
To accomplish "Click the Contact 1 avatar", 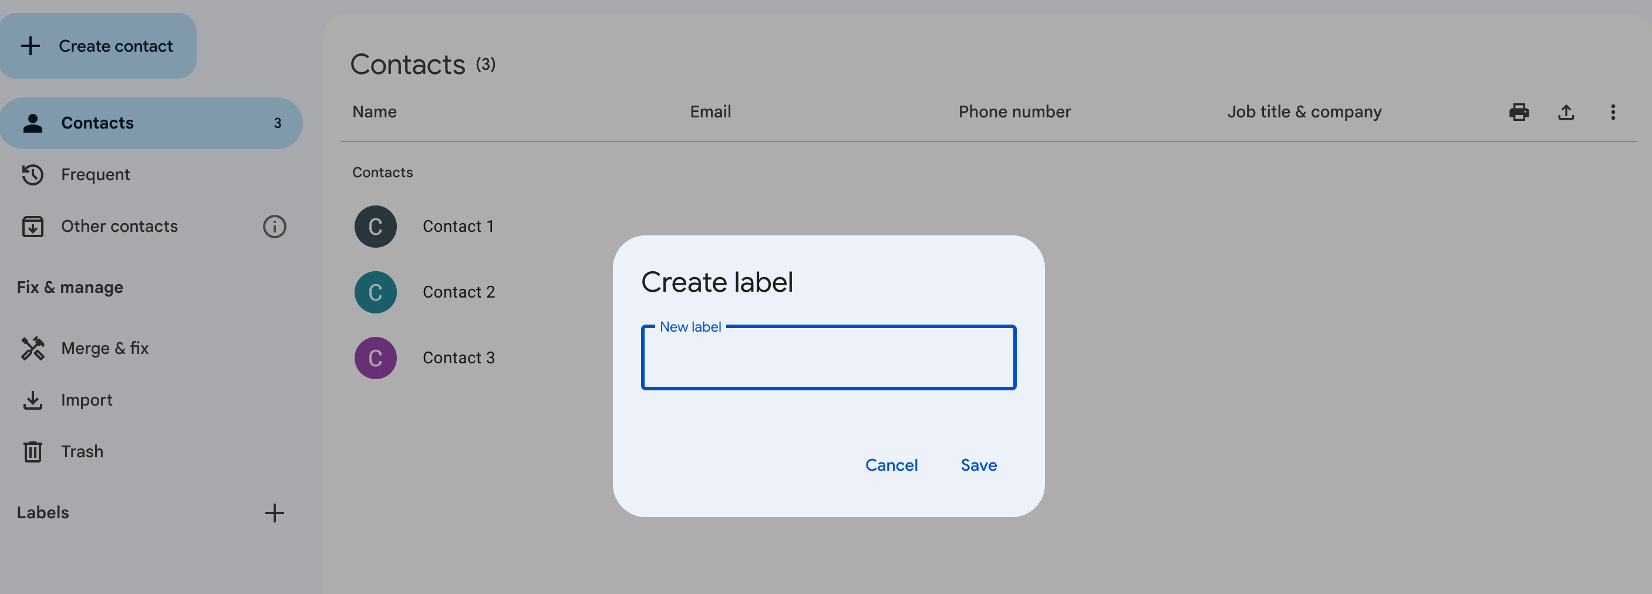I will 375,227.
